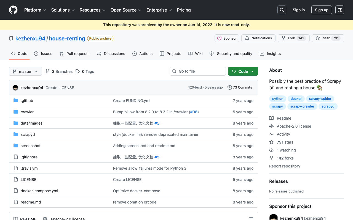This screenshot has height=220, width=353.
Task: Open the Pricing link
Action: point(184,10)
